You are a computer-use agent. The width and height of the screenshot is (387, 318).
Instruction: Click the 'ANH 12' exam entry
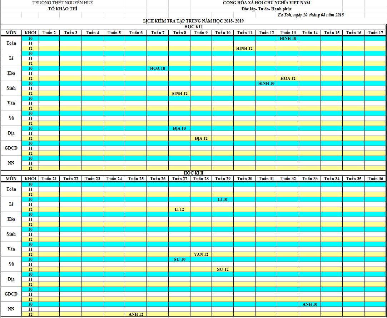point(136,314)
